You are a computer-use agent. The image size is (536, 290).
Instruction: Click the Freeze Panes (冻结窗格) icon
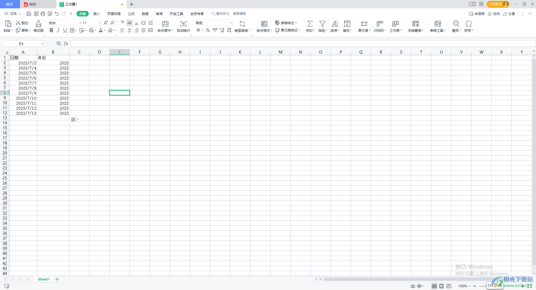click(x=416, y=24)
